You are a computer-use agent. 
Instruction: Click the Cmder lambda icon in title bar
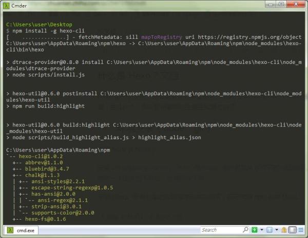point(6,6)
